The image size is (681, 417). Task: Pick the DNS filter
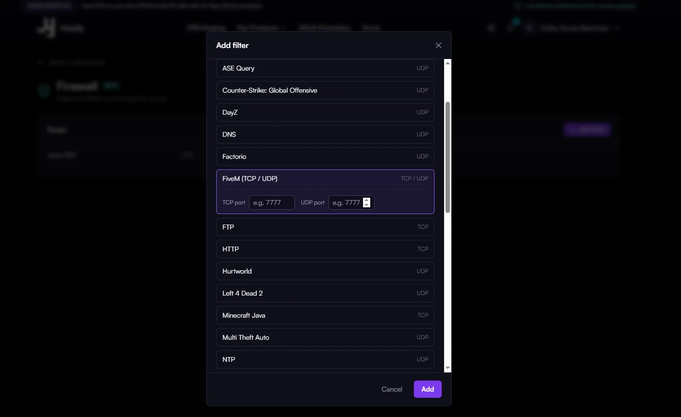click(x=325, y=134)
